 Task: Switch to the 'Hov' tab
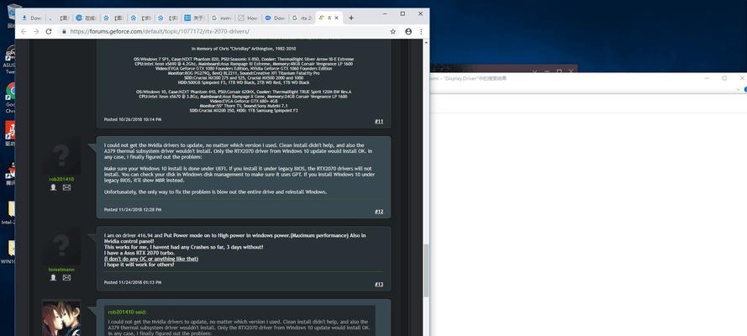248,18
